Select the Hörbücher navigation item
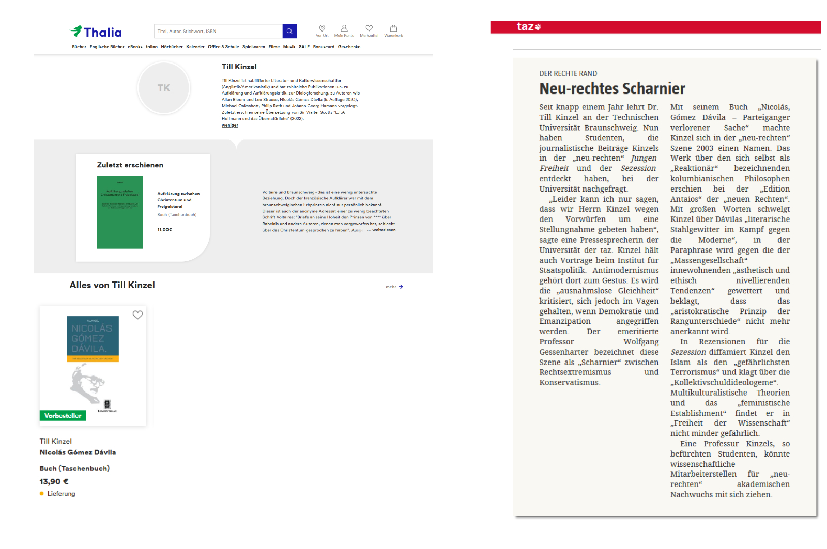 click(x=172, y=47)
